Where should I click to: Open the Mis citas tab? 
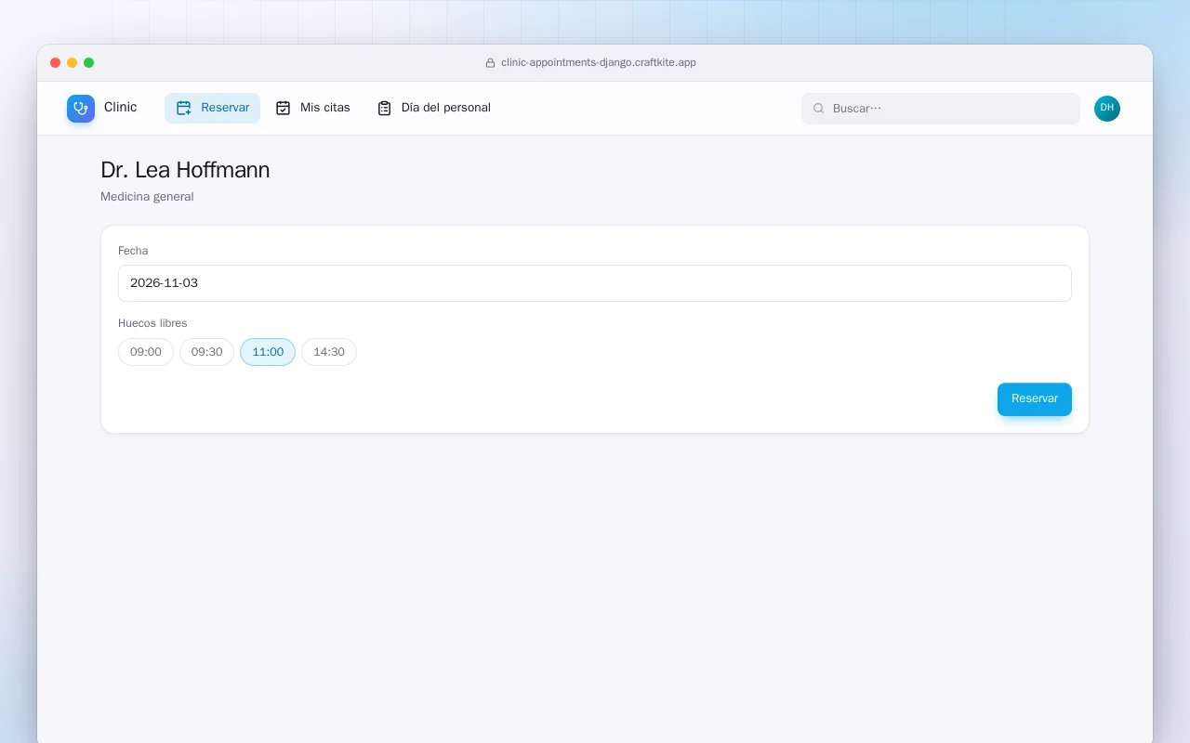pyautogui.click(x=313, y=108)
